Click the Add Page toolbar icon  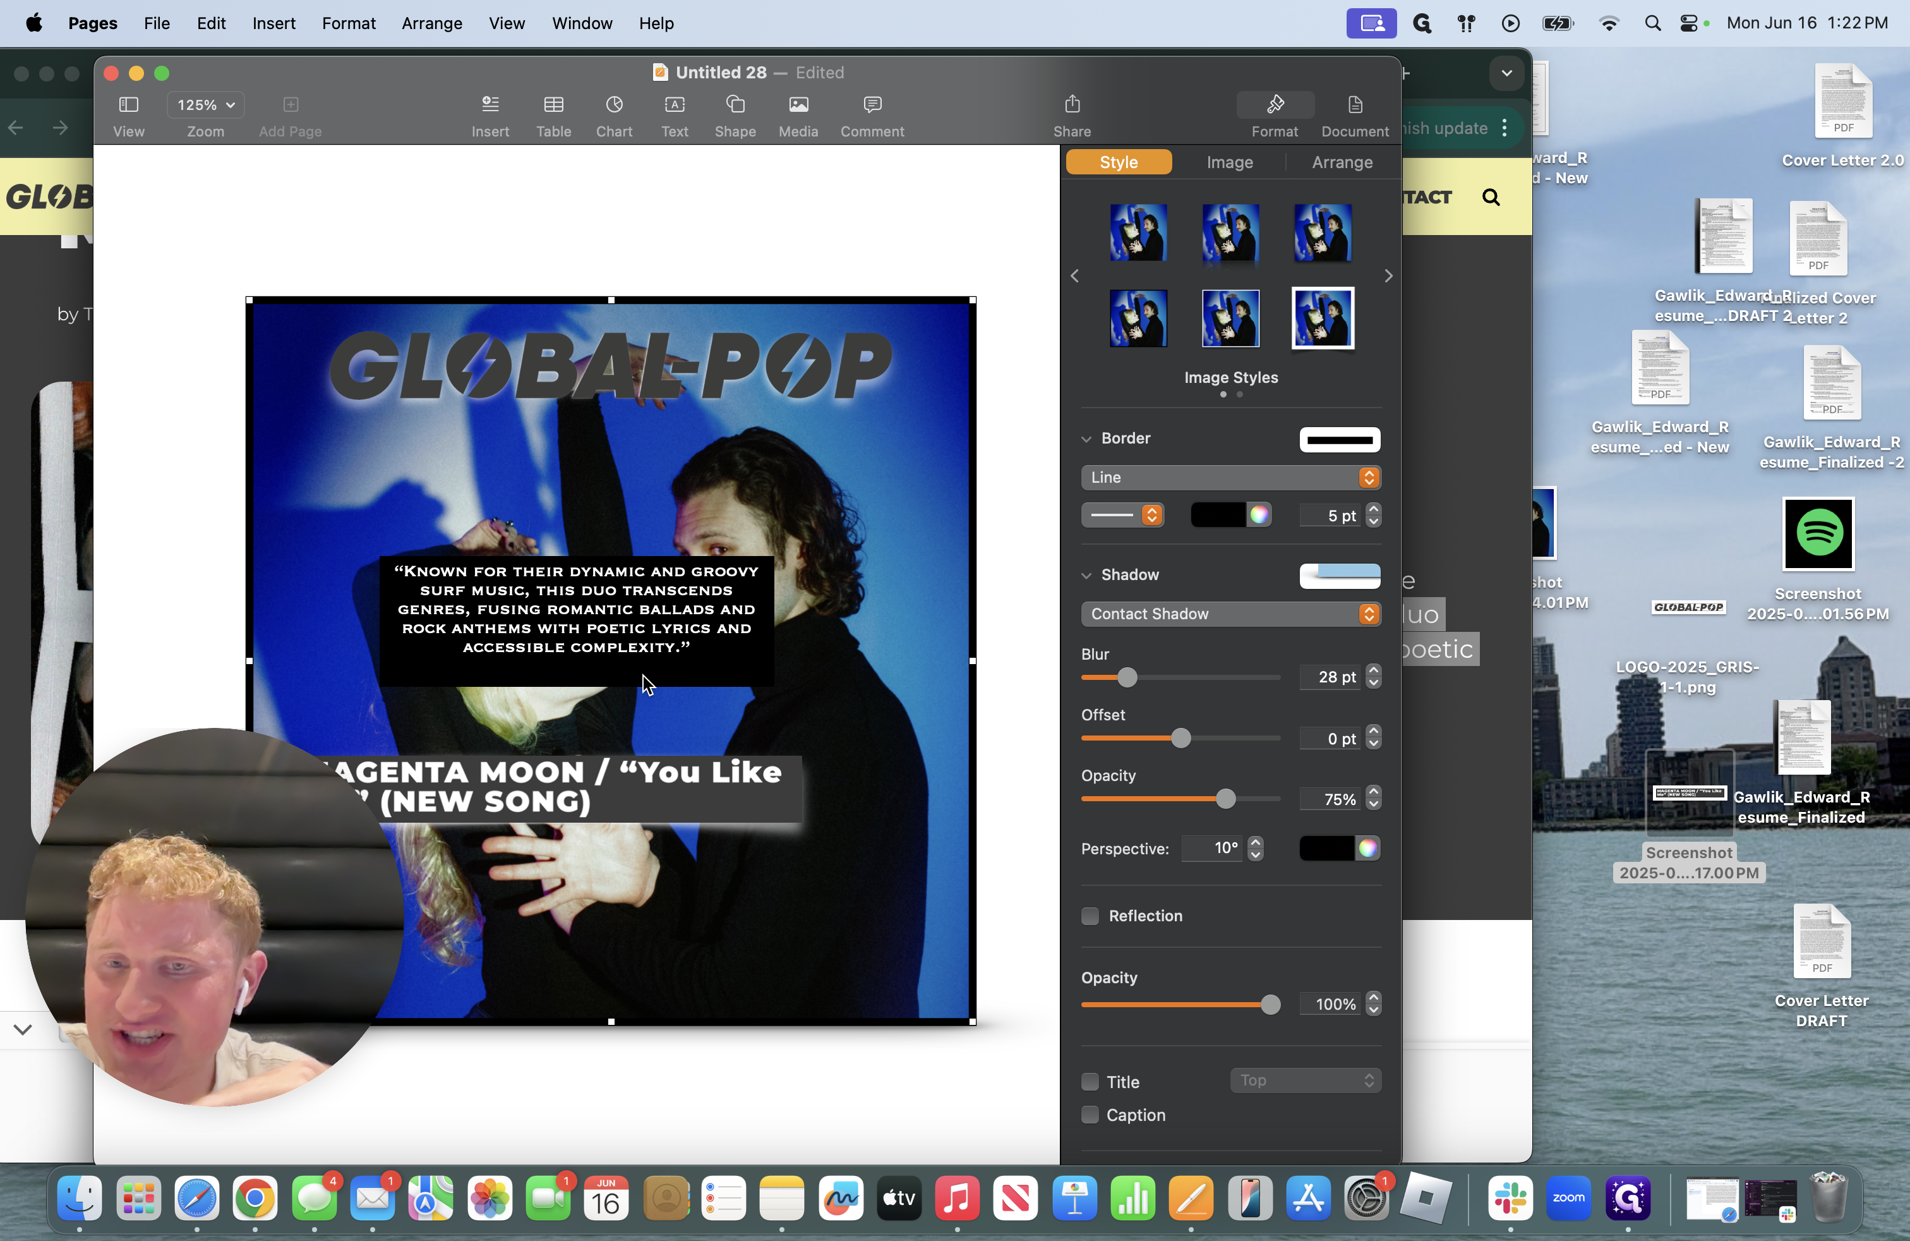click(x=291, y=105)
